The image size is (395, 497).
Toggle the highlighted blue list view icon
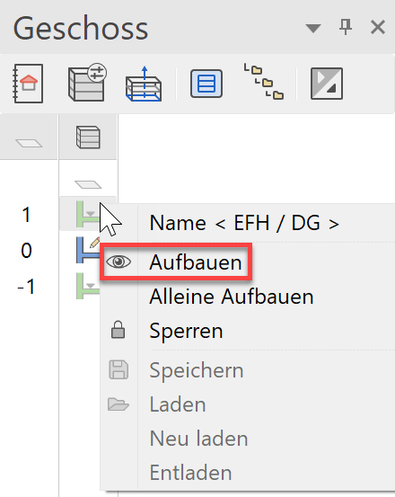tap(206, 84)
